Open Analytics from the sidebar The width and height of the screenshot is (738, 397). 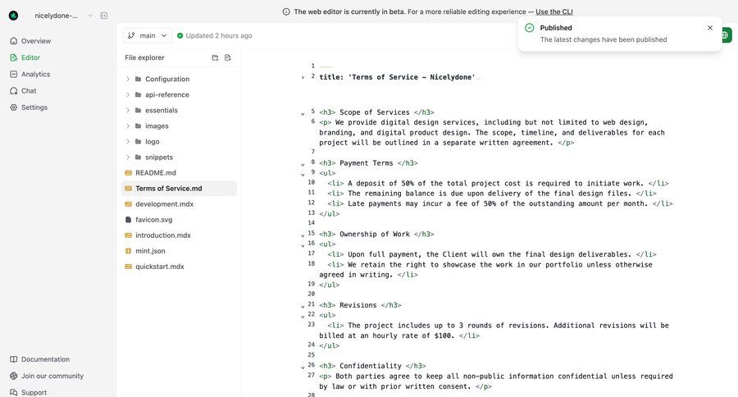[35, 74]
